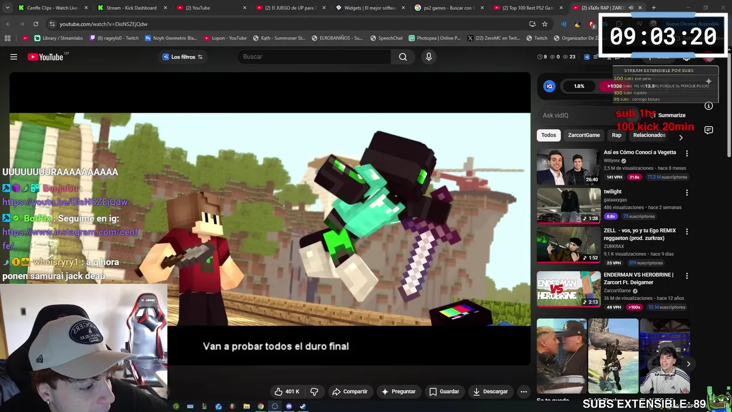Focus the YouTube 'Buscar' search field
This screenshot has width=732, height=412.
tap(315, 57)
